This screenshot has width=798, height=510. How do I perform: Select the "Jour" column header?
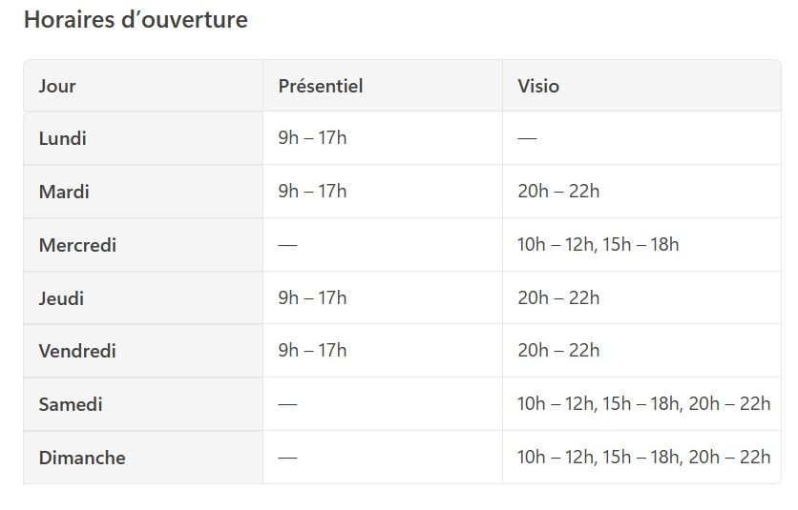click(57, 86)
